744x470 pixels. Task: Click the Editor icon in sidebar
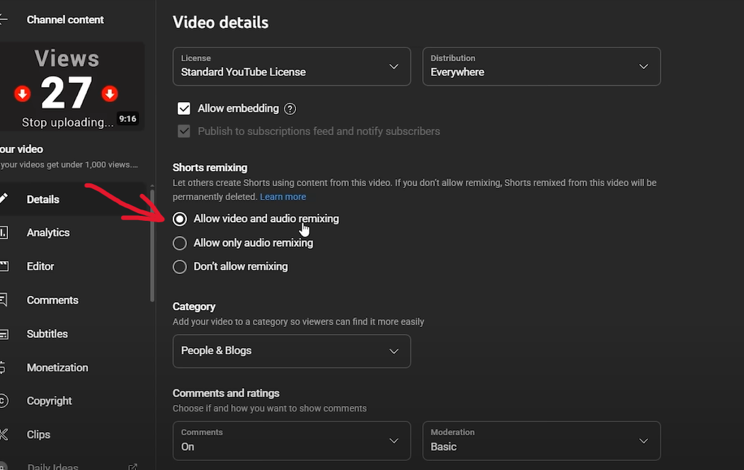coord(4,266)
